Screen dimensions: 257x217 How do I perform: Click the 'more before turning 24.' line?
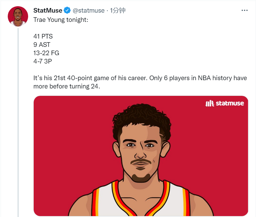click(x=67, y=86)
